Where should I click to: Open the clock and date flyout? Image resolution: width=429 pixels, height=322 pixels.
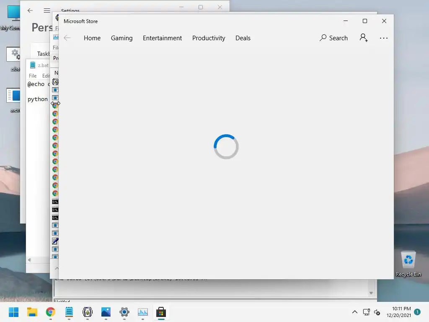point(398,312)
